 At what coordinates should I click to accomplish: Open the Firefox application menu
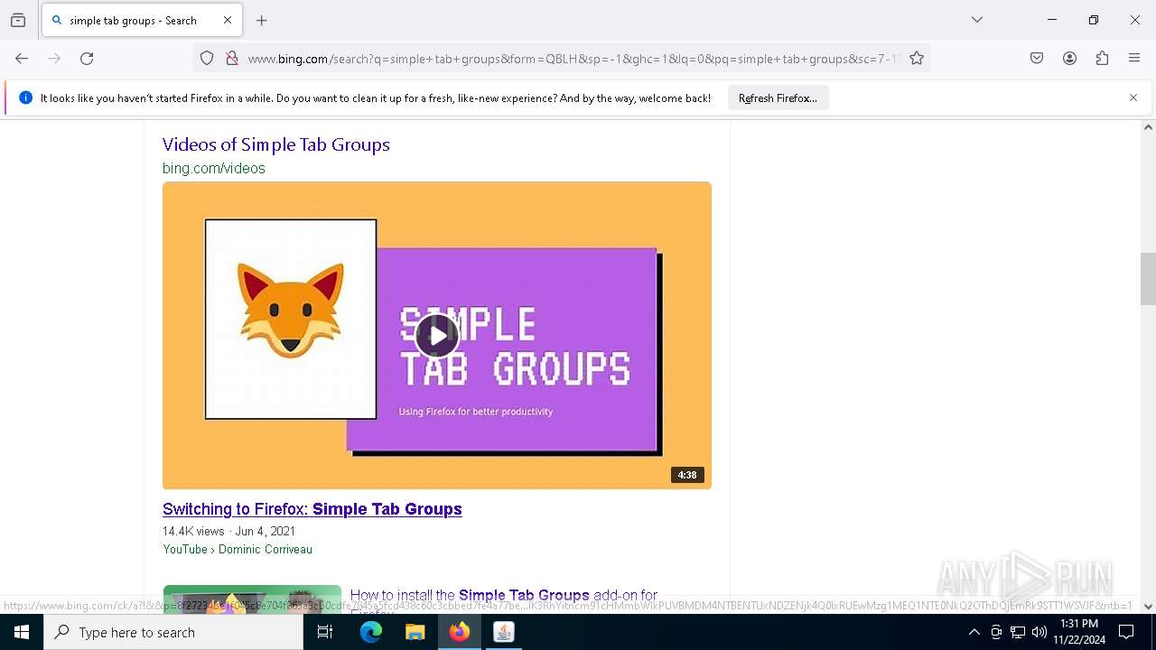point(1134,59)
